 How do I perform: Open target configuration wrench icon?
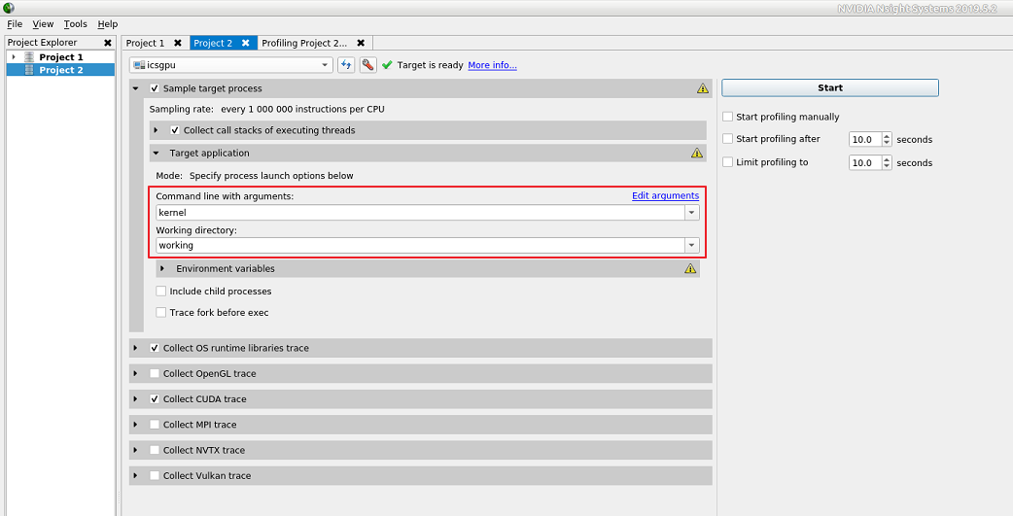pyautogui.click(x=368, y=65)
